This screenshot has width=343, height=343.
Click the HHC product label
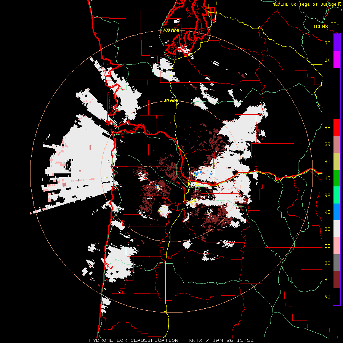tap(335, 23)
